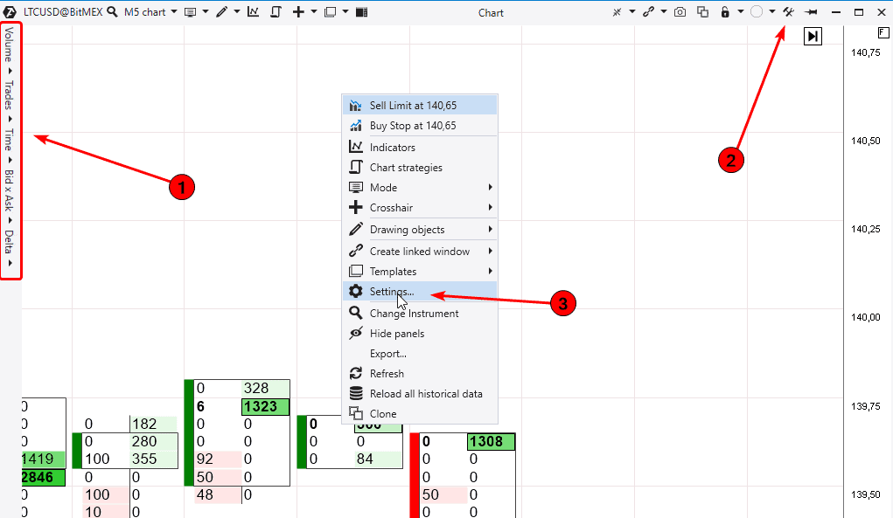Open the Crosshair submenu in context menu
Viewport: 893px width, 518px height.
click(x=420, y=208)
